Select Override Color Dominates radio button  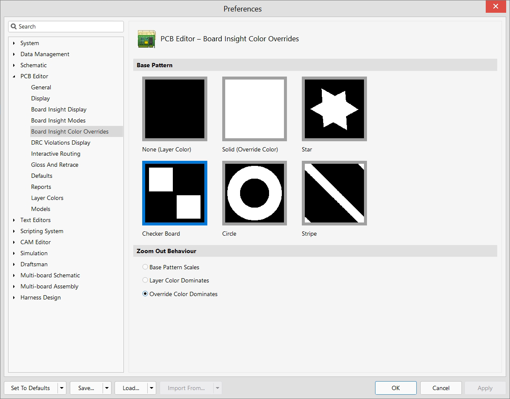(x=145, y=294)
